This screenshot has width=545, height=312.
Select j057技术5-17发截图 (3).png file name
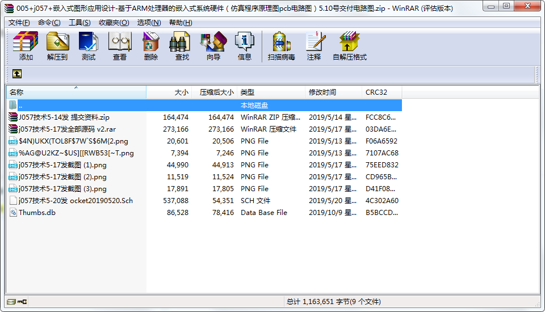click(x=62, y=189)
